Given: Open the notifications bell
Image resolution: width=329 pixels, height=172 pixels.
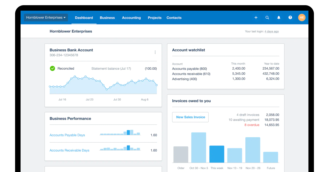Looking at the screenshot, I should 279,17.
